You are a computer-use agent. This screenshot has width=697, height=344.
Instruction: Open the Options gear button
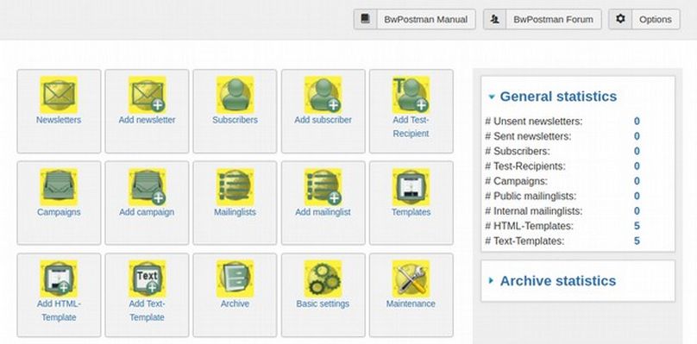(644, 20)
